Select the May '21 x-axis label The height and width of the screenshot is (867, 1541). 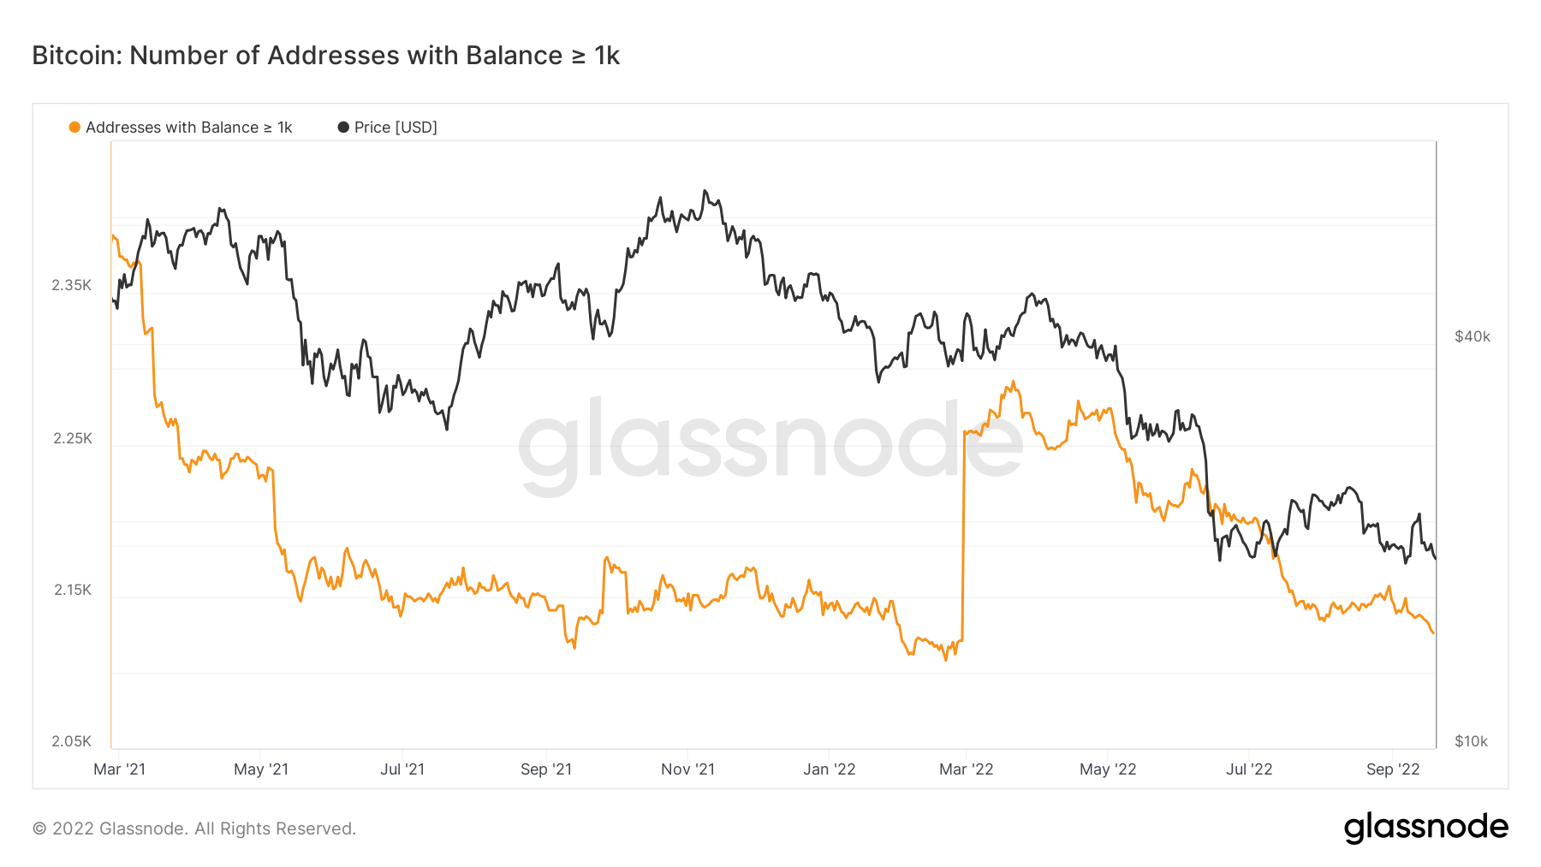[261, 769]
